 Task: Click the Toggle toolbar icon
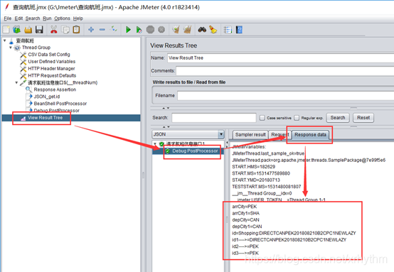(114, 30)
